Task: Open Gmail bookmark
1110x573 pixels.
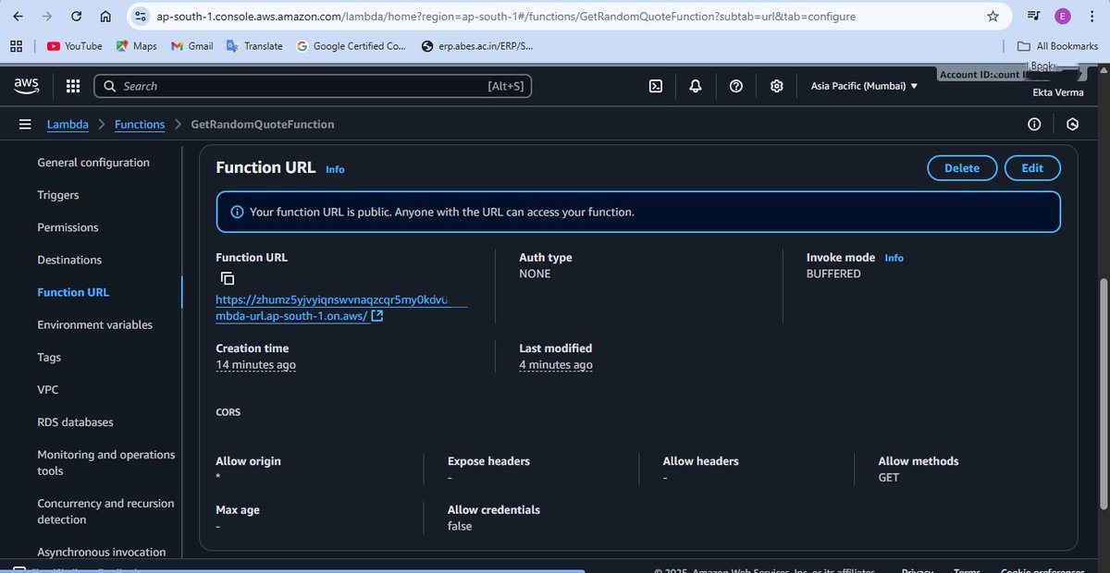Action: [192, 45]
